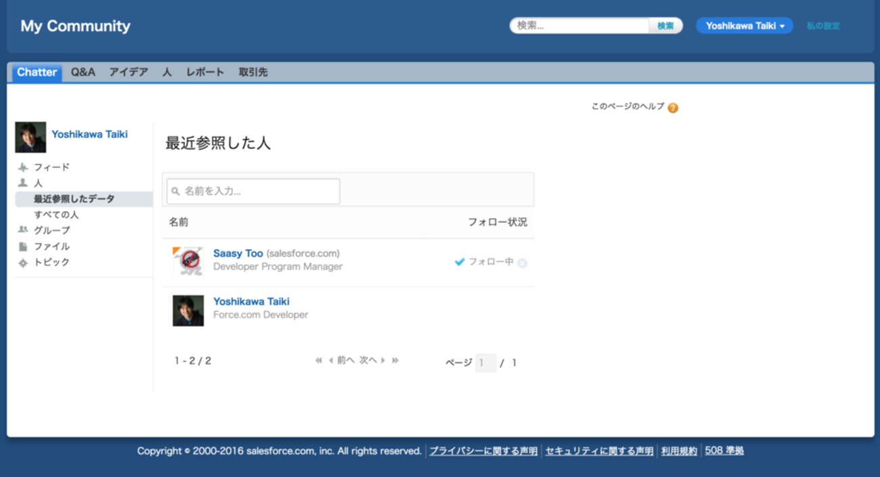
Task: Open the Q&A tab
Action: pyautogui.click(x=83, y=72)
